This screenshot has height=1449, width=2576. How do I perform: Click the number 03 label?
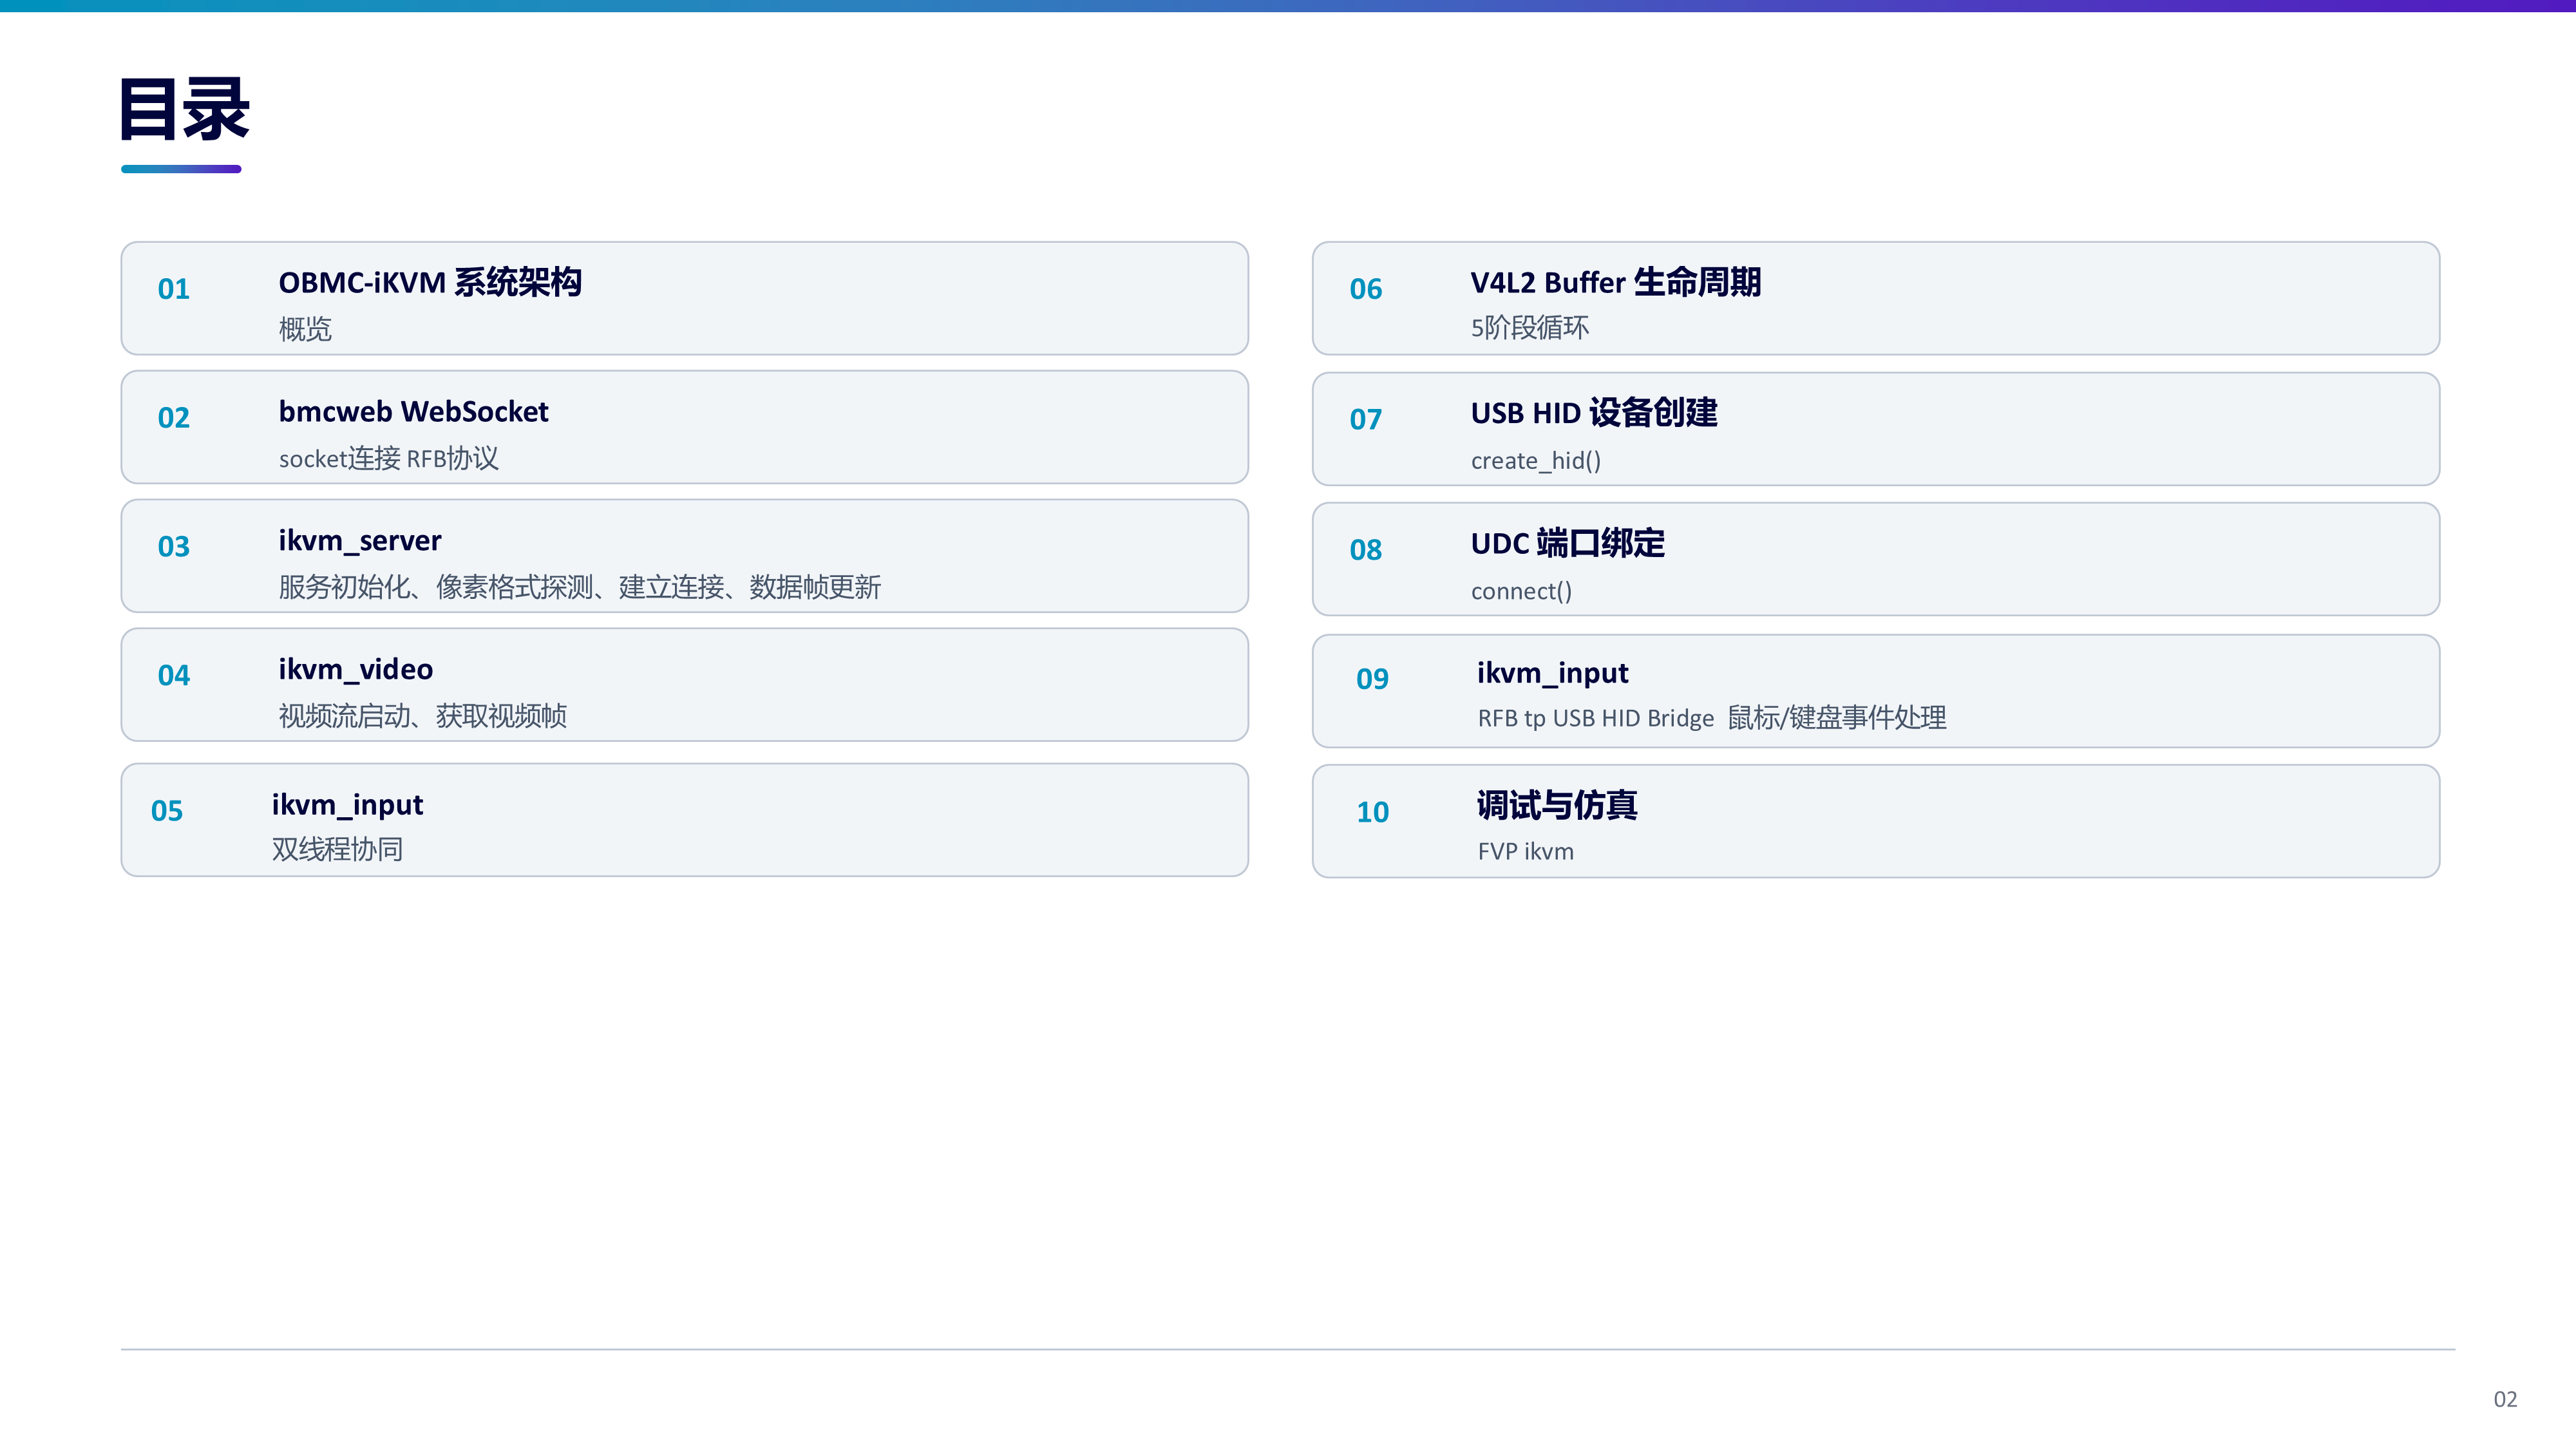(x=174, y=547)
